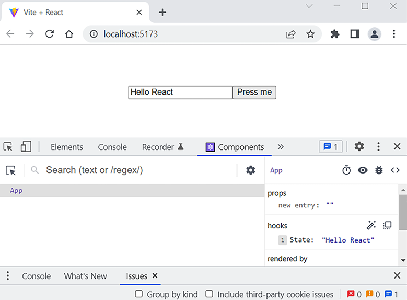The width and height of the screenshot is (407, 300).
Task: Open DevTools settings gear icon
Action: [359, 147]
